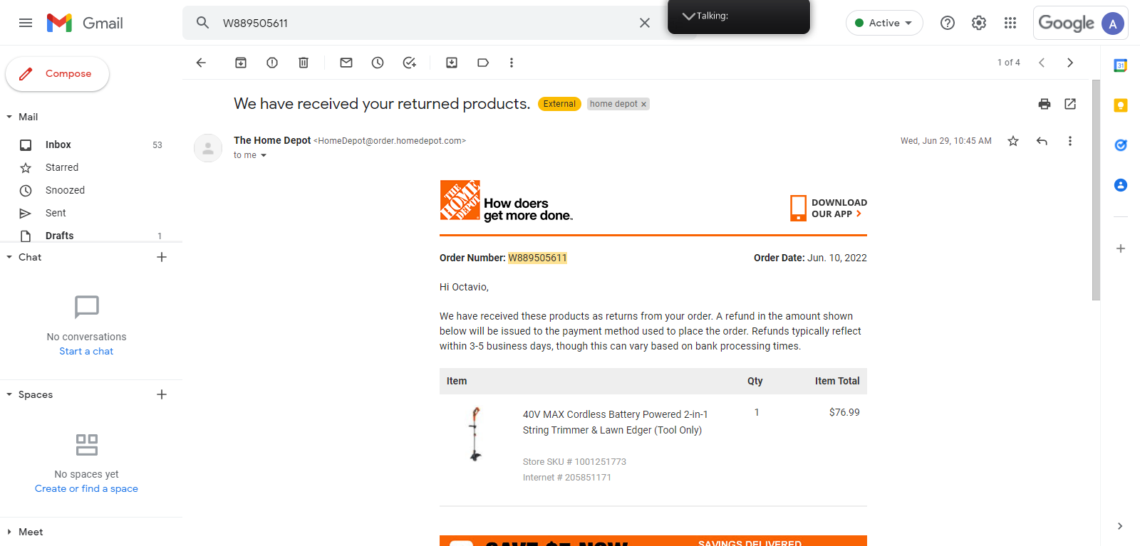Remove the home depot label chip
The image size is (1140, 546).
coord(643,105)
